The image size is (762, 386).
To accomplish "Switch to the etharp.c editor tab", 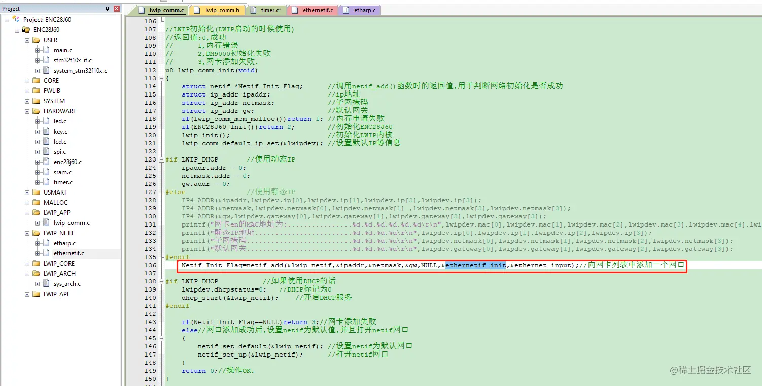I will point(359,10).
